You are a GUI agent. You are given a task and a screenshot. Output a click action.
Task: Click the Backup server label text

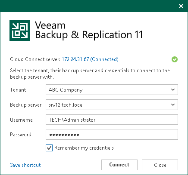click(x=26, y=105)
